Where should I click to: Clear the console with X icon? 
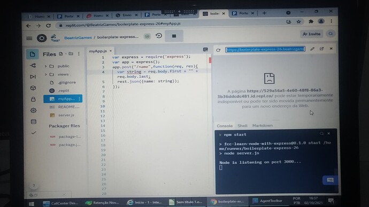[329, 133]
